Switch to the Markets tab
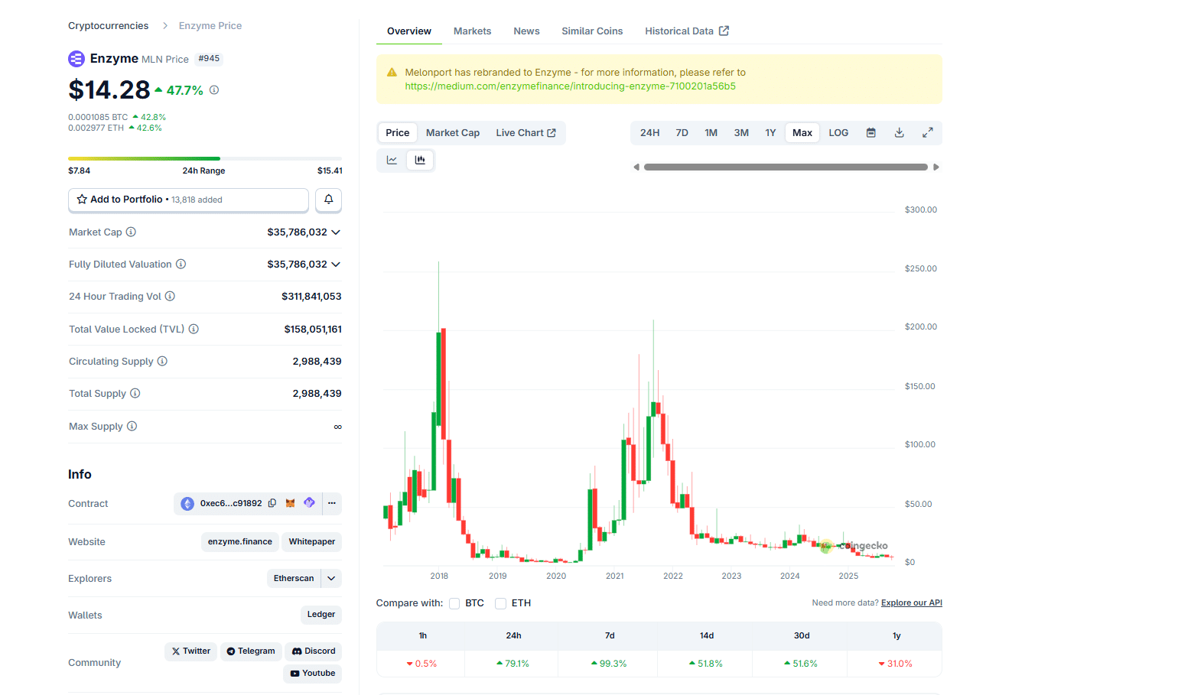 [x=472, y=31]
